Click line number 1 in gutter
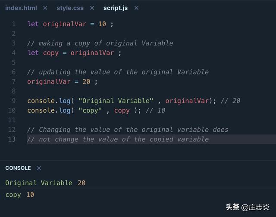Image resolution: width=276 pixels, height=217 pixels. point(14,24)
